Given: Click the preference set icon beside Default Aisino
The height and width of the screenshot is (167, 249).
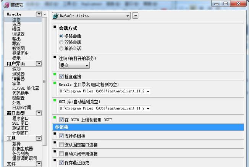Looking at the screenshot, I should (55, 16).
